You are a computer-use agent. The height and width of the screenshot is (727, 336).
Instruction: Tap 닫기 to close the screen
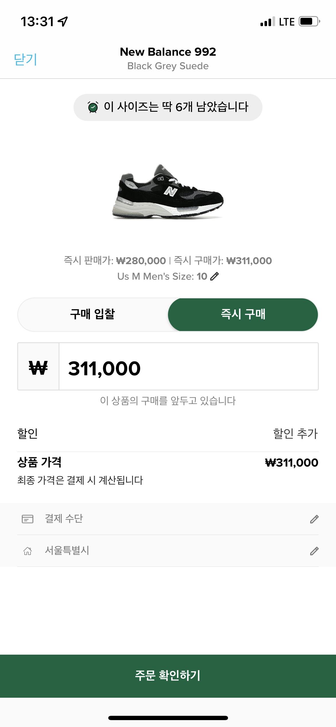click(x=25, y=59)
